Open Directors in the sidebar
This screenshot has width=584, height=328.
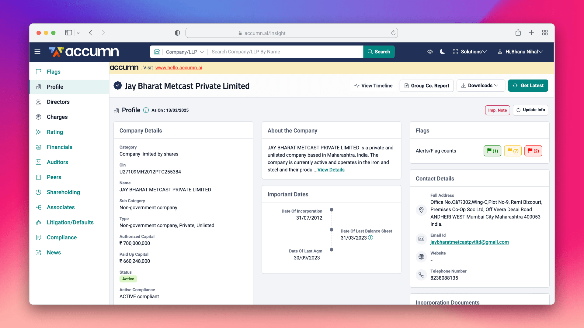tap(69, 102)
